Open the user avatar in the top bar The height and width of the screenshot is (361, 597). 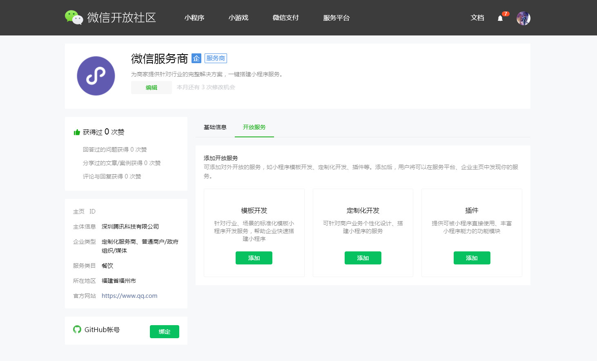pos(523,18)
